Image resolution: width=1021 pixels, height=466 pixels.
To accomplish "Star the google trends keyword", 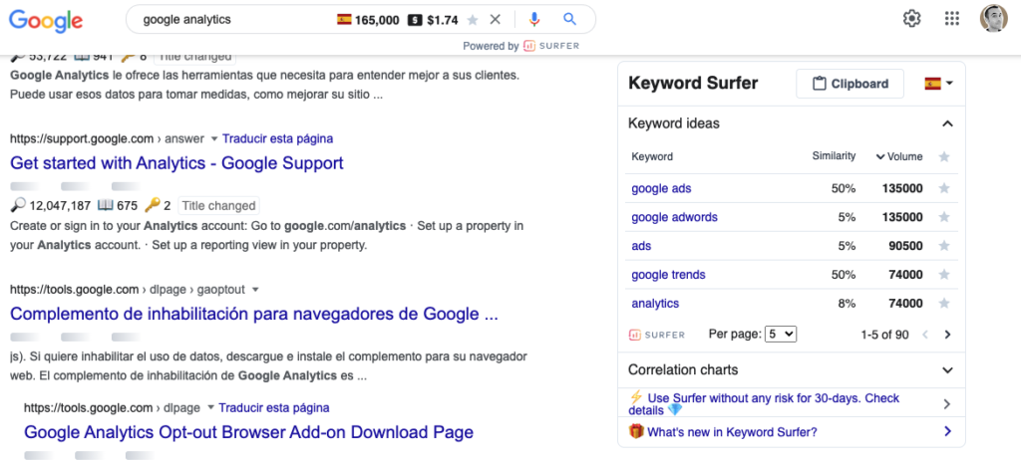I will coord(944,275).
